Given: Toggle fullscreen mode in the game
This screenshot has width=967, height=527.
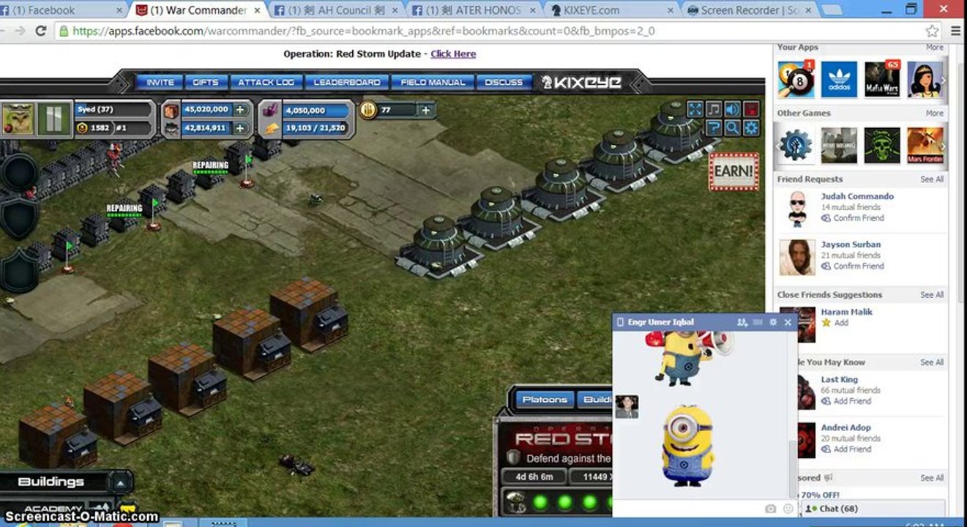Looking at the screenshot, I should pos(695,109).
